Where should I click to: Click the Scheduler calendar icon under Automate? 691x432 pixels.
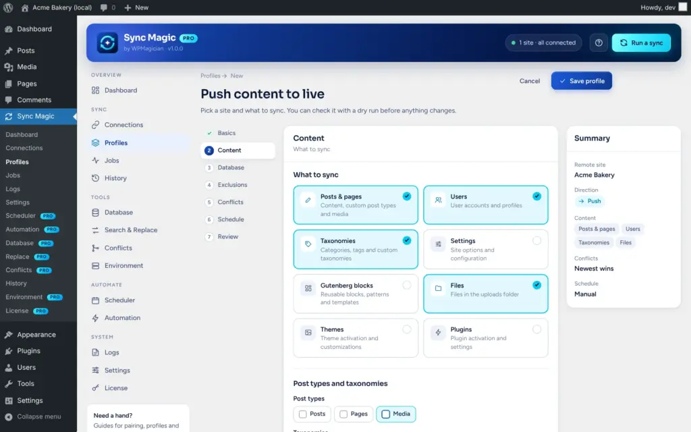pyautogui.click(x=95, y=300)
